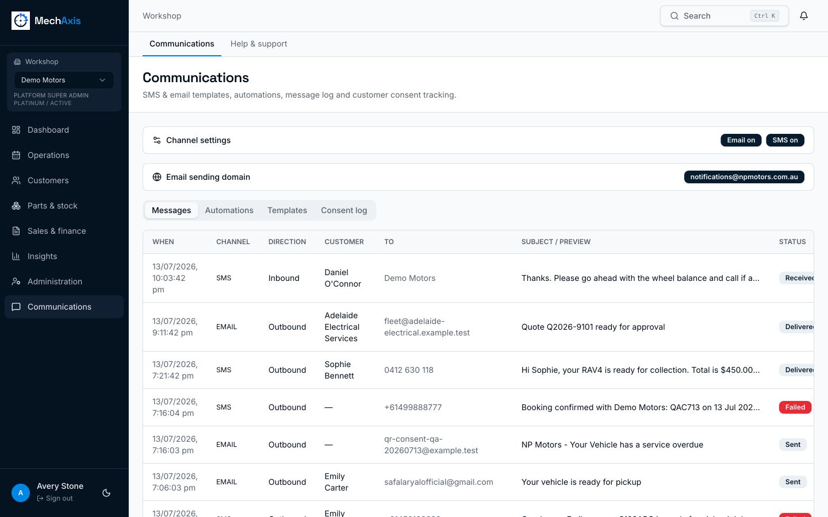Open Insights in the sidebar
This screenshot has width=828, height=517.
click(64, 256)
